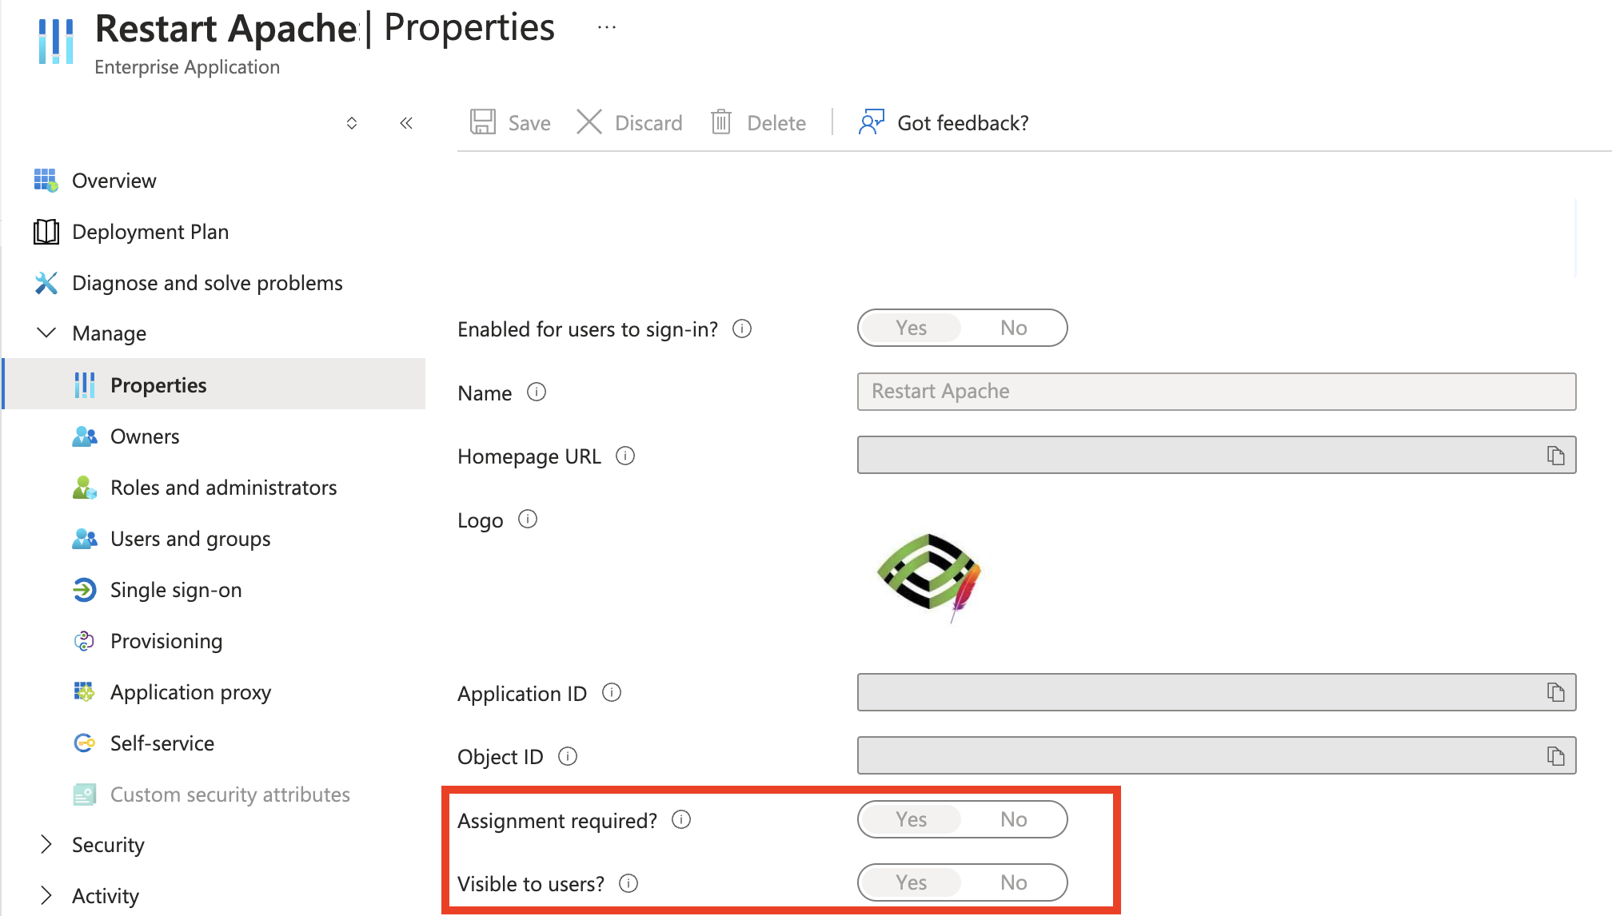Collapse the sidebar navigation pane
This screenshot has height=916, width=1612.
pos(406,123)
